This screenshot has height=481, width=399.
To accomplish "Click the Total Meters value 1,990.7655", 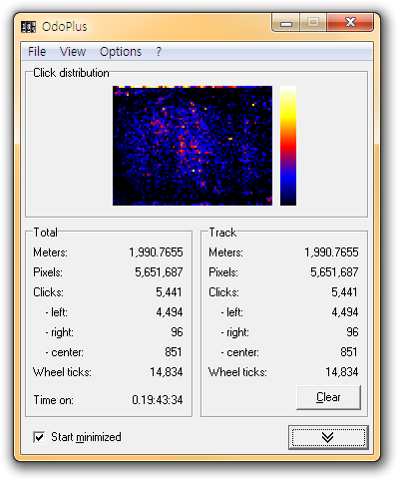I will click(156, 252).
